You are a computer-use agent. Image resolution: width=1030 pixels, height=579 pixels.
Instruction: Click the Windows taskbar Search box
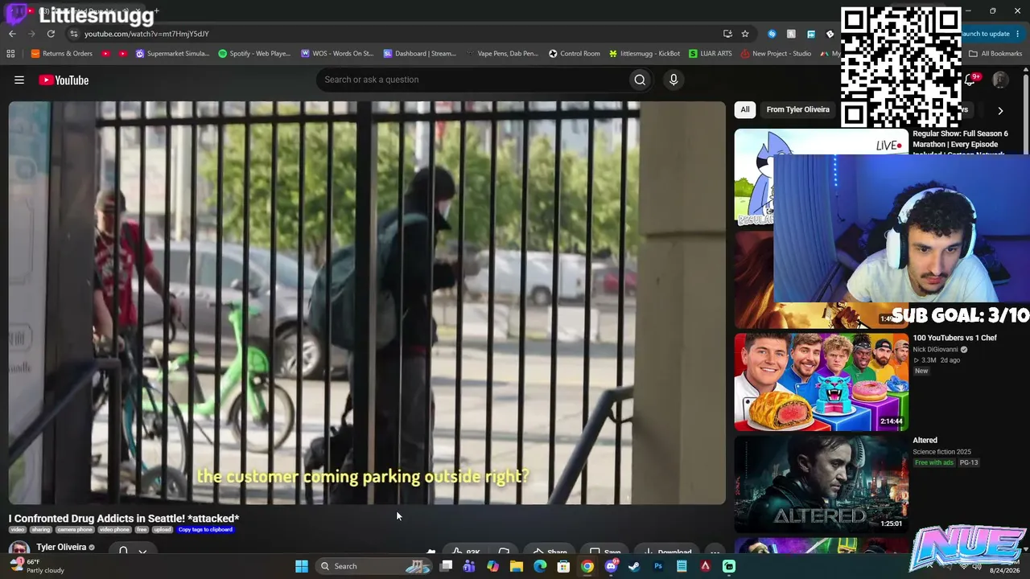point(374,566)
